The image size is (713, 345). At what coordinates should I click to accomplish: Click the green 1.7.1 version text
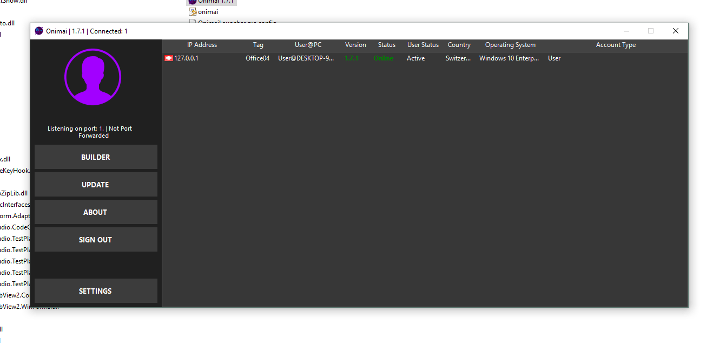351,58
